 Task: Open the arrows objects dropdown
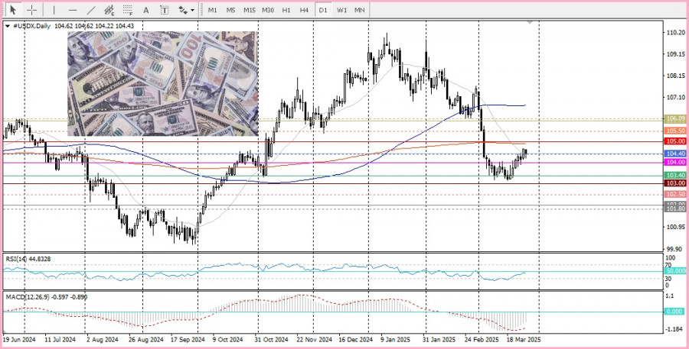click(x=185, y=10)
